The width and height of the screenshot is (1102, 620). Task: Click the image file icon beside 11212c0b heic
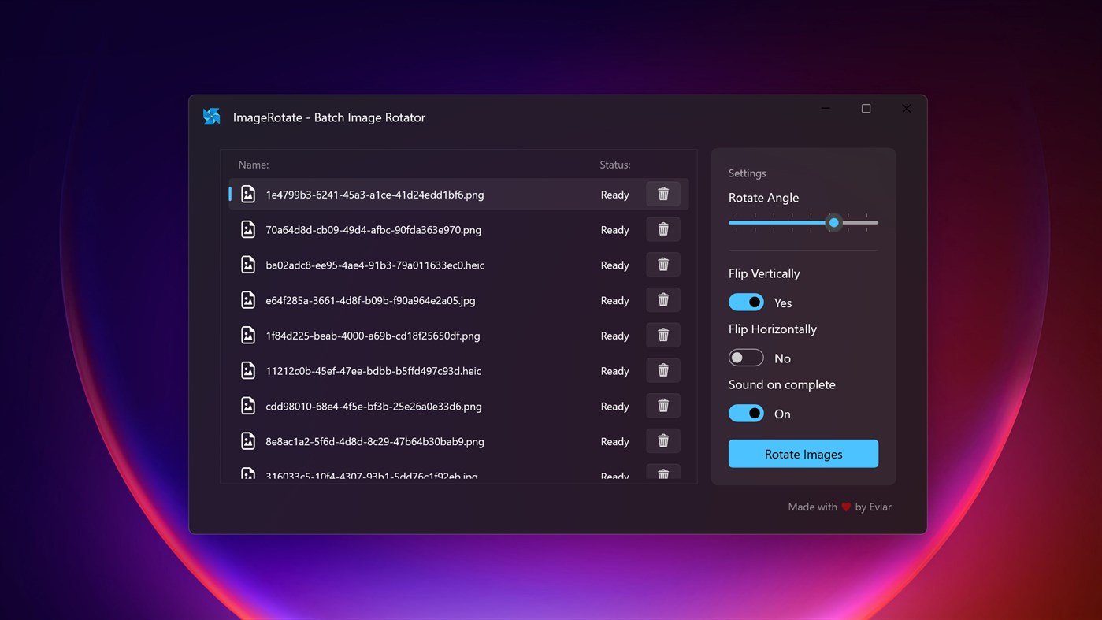(x=248, y=370)
